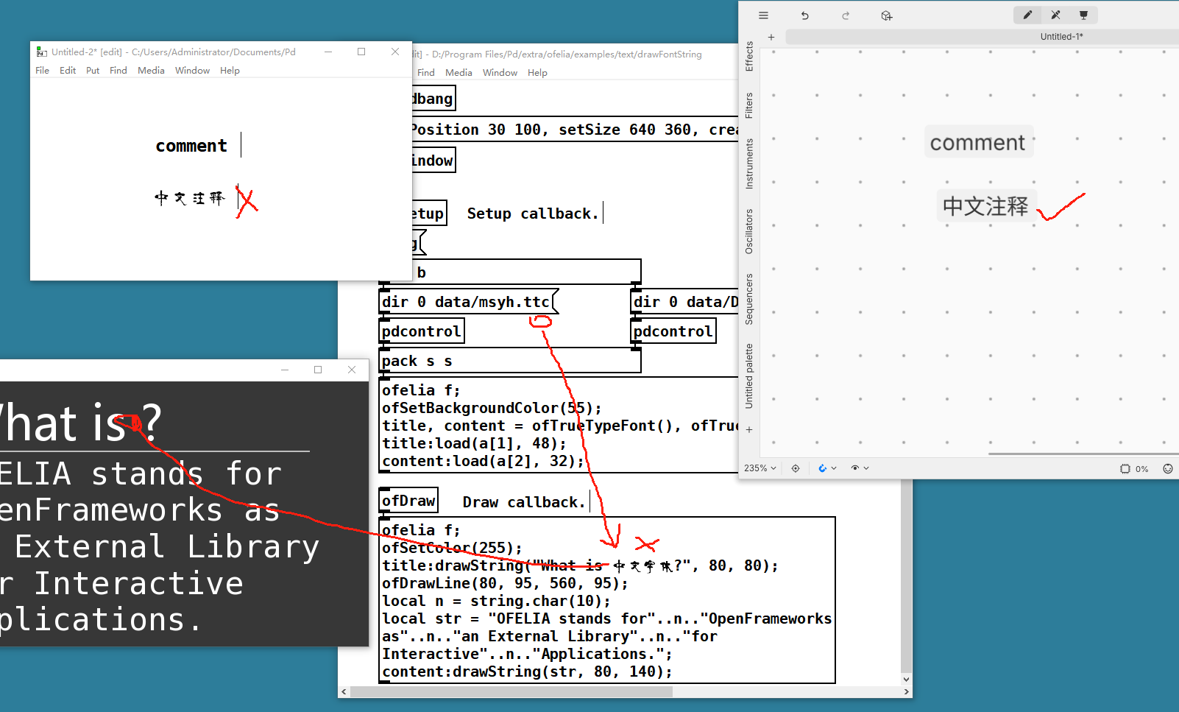Open Help menu in Untitled-2 window

(x=230, y=71)
